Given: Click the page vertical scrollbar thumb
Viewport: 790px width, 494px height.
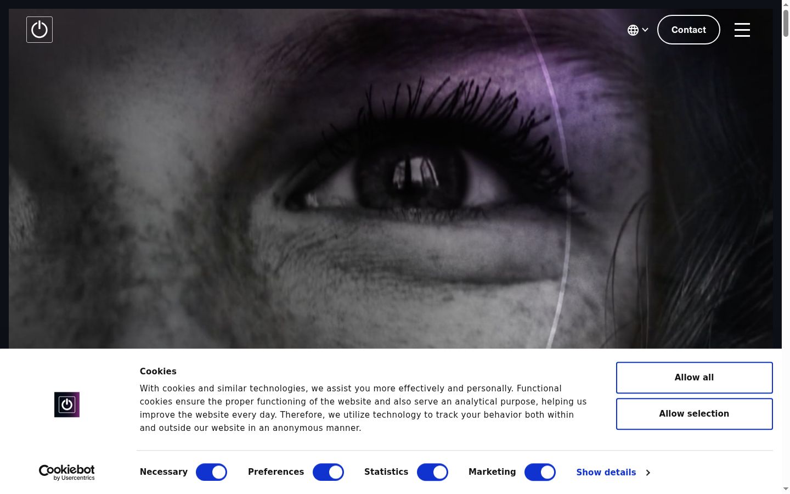Looking at the screenshot, I should (786, 23).
